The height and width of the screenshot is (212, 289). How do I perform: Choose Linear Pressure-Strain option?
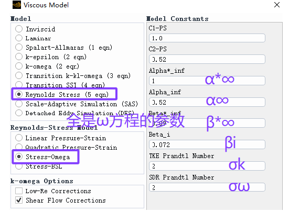[19, 138]
